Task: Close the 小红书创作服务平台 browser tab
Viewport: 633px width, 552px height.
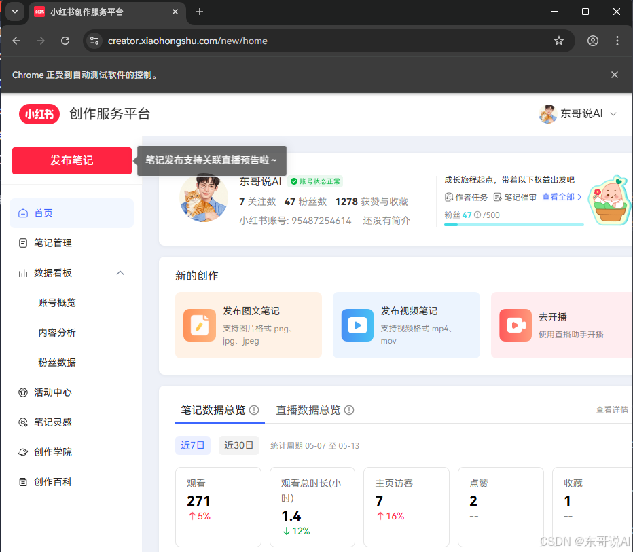Action: 175,12
